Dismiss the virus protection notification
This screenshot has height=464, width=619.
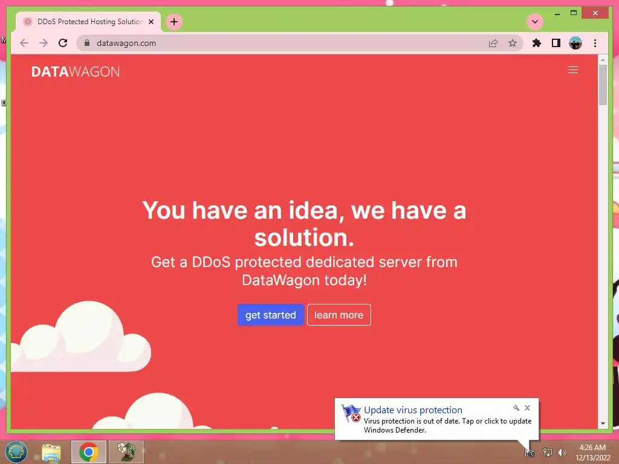tap(527, 408)
